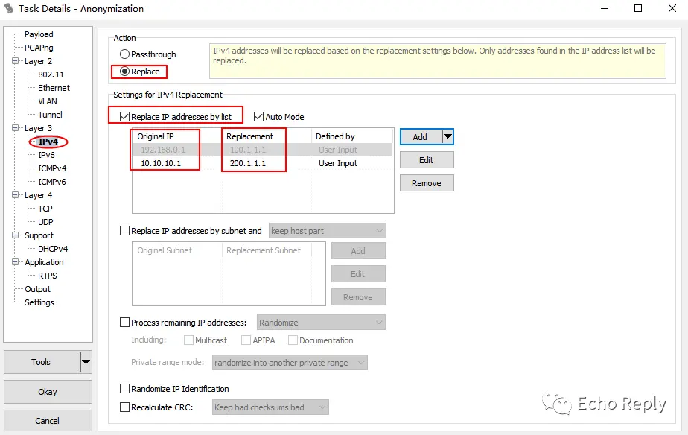Click the Tools button
Screen dimensions: 688x435
click(x=42, y=362)
